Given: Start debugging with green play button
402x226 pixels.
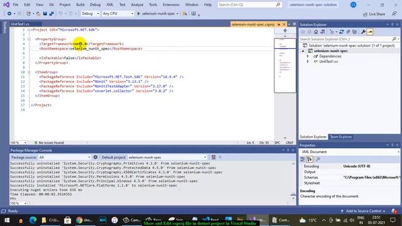Looking at the screenshot, I should [138, 14].
